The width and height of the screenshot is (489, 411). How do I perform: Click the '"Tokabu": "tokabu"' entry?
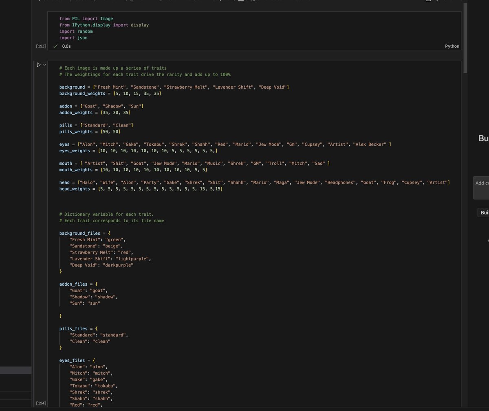94,386
